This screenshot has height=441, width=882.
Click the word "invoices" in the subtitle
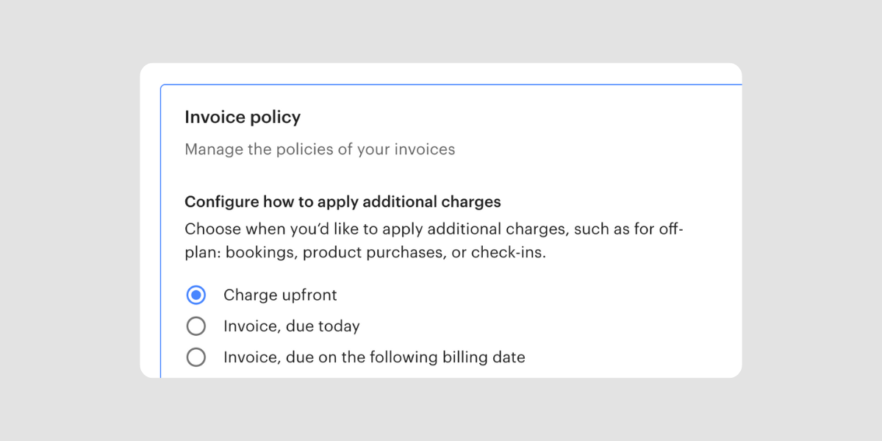point(425,149)
